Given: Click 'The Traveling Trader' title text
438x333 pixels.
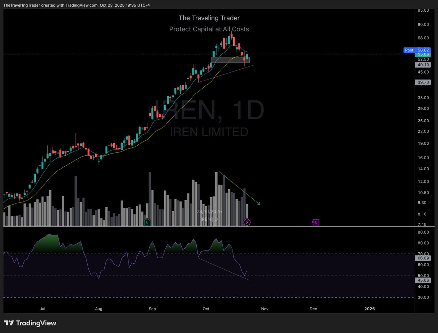Looking at the screenshot, I should pos(209,18).
